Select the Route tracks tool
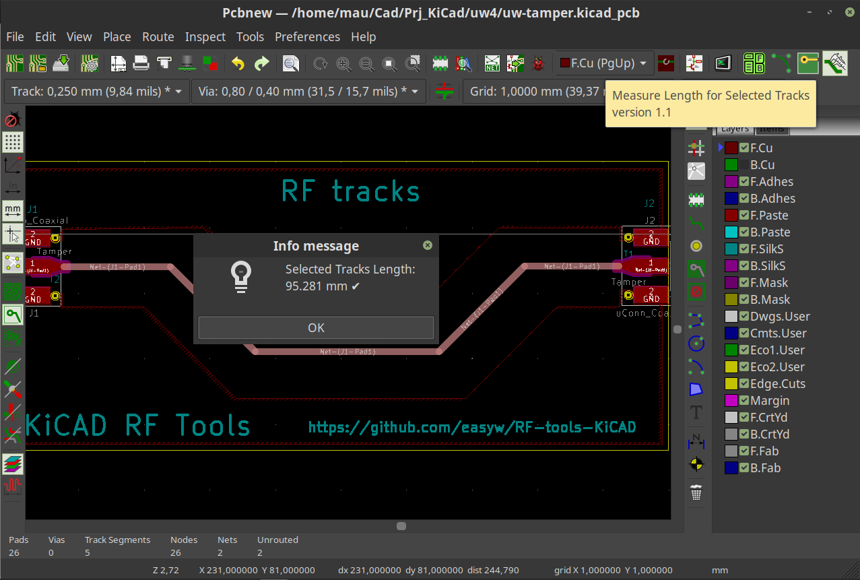Viewport: 860px width, 580px height. 696,223
